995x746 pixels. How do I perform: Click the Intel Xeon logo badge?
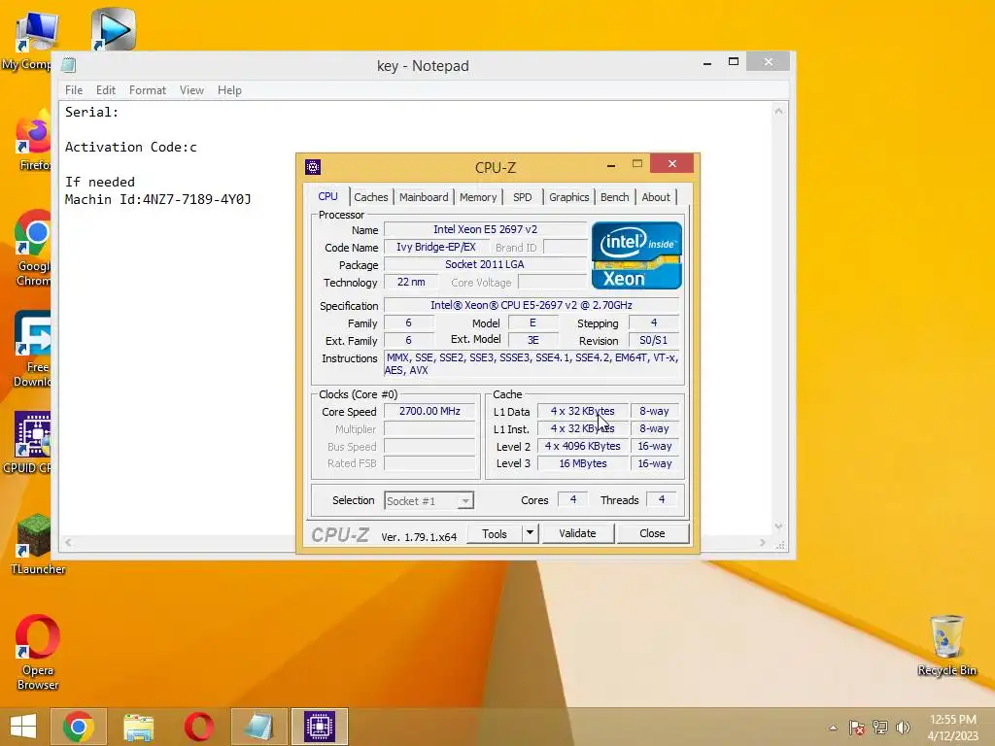pyautogui.click(x=636, y=255)
